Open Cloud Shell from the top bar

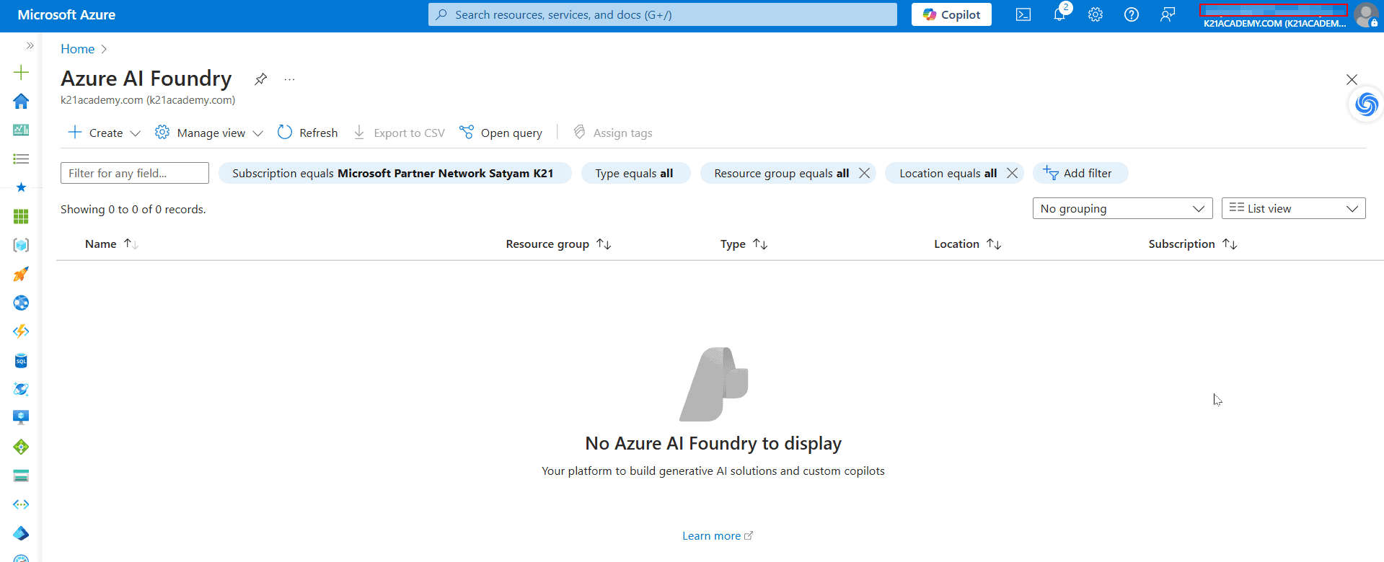[1023, 14]
